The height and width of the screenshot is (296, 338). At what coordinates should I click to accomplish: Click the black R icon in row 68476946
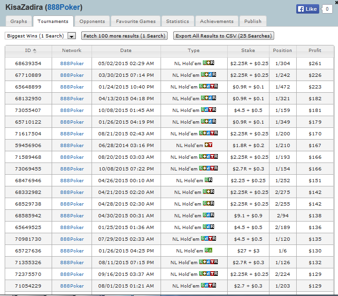210,180
